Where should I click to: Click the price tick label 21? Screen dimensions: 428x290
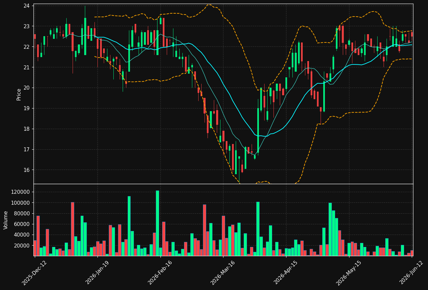click(x=27, y=67)
